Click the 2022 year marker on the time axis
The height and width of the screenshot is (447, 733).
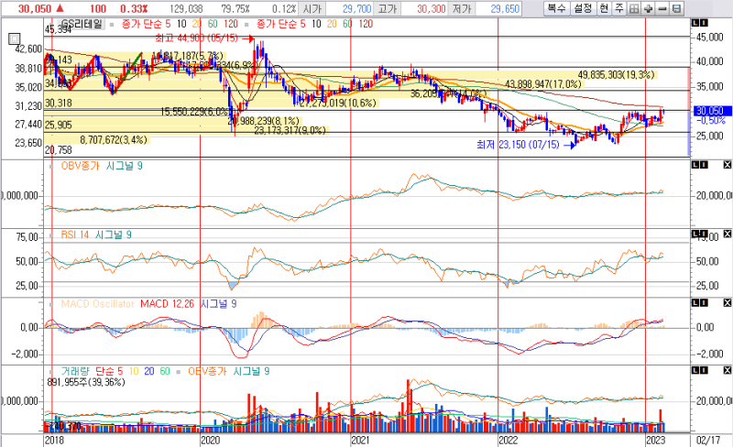(x=509, y=441)
